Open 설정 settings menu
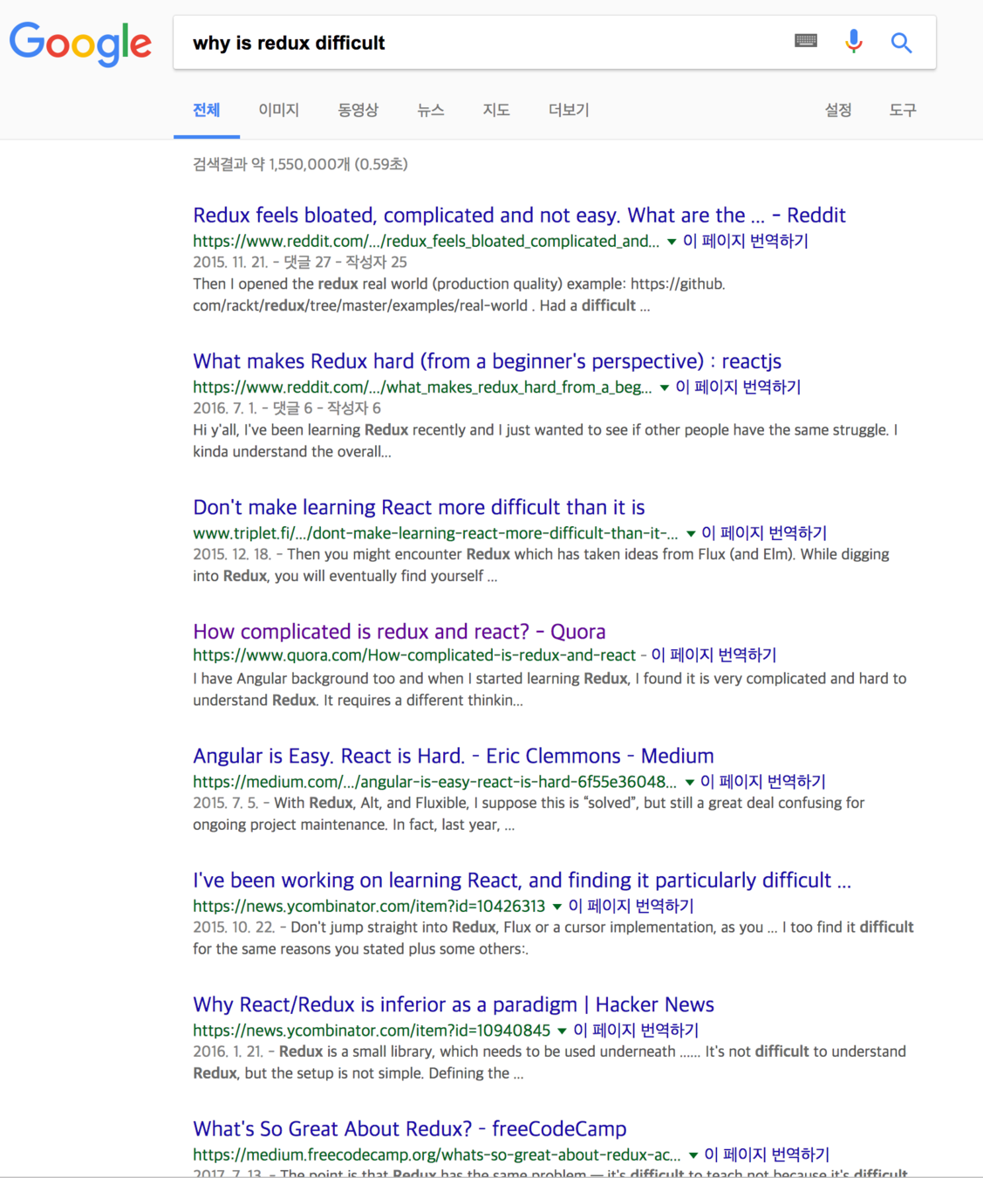This screenshot has width=983, height=1178. pos(838,110)
